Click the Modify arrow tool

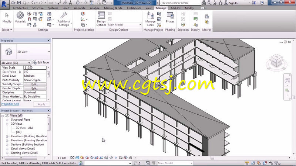(x=7, y=17)
